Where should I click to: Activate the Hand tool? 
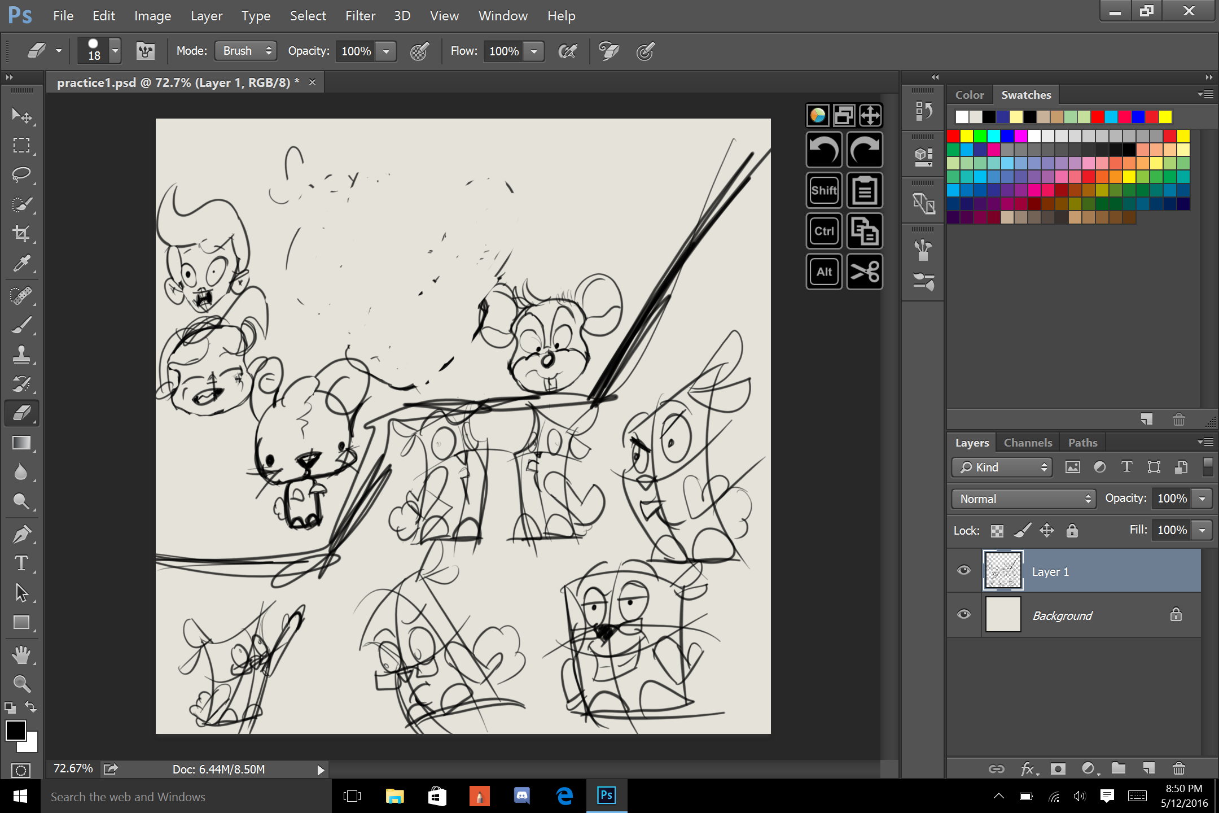click(21, 655)
